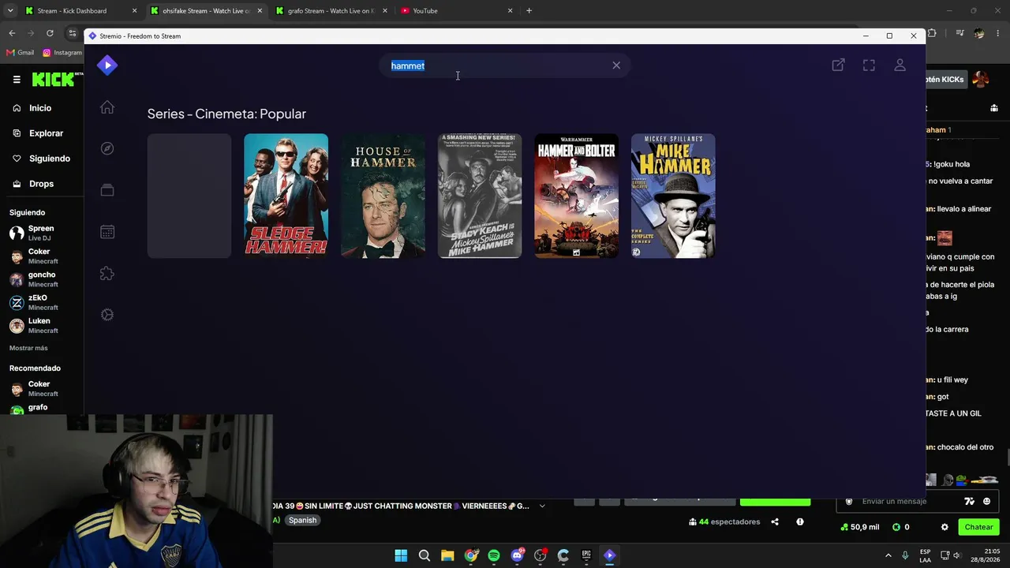Switch to the grafo Stream browser tab
Image resolution: width=1010 pixels, height=568 pixels.
331,11
